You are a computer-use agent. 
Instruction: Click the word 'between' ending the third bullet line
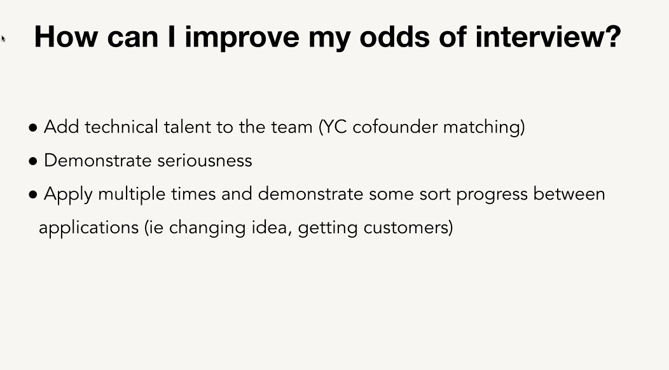tap(569, 194)
